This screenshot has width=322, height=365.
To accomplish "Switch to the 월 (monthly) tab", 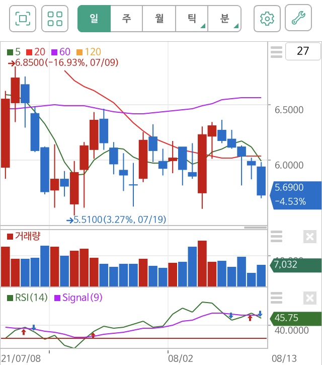I will tap(159, 19).
